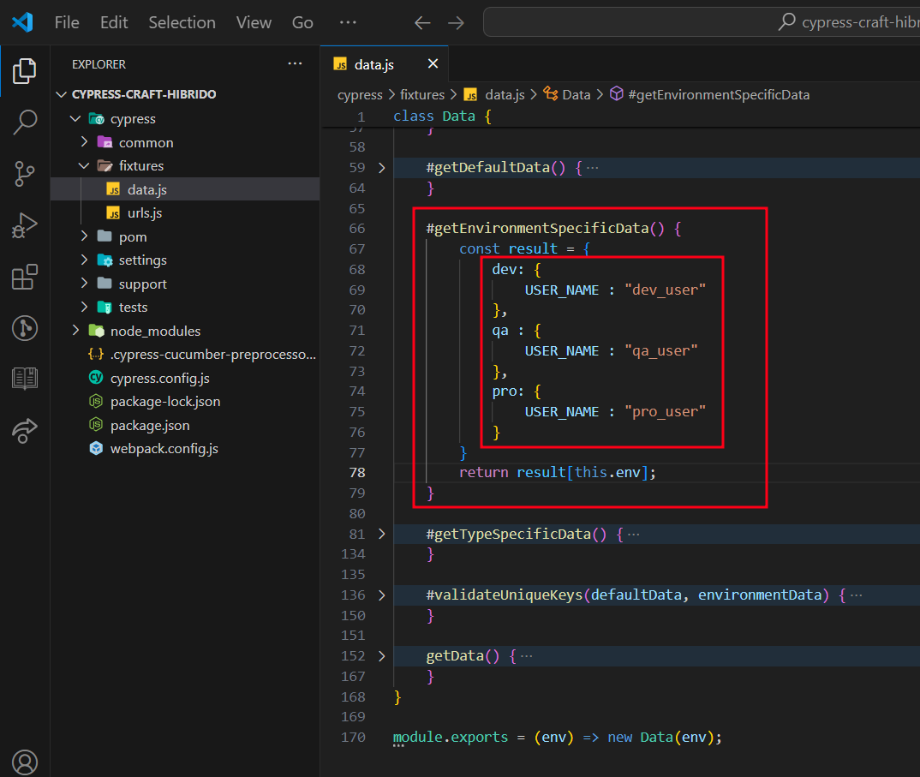Click the command center search box
This screenshot has width=920, height=777.
[x=702, y=22]
